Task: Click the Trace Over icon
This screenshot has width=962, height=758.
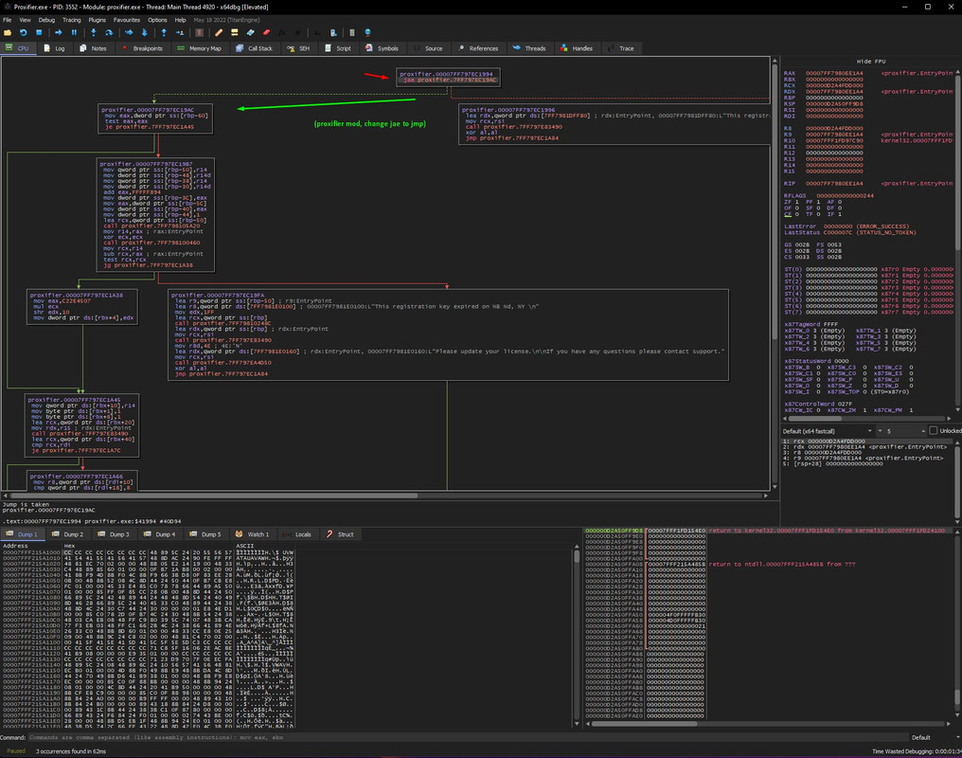Action: [x=144, y=32]
